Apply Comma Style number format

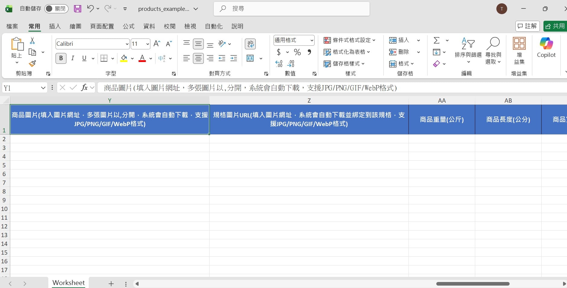pos(309,52)
